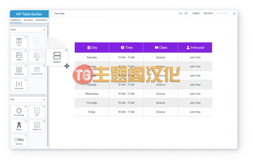Select the Shortcode element
This screenshot has width=253, height=164.
tap(19, 85)
